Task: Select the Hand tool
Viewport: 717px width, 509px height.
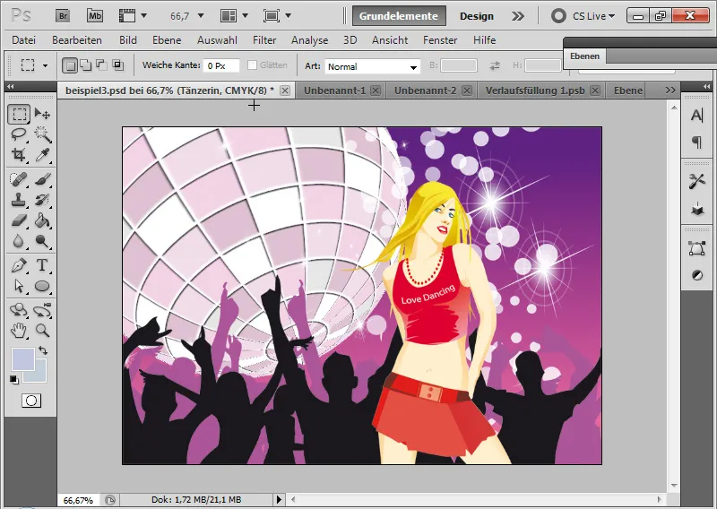Action: click(x=19, y=330)
